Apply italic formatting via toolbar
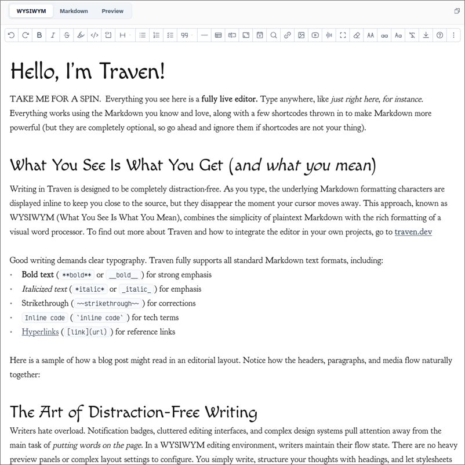Image resolution: width=465 pixels, height=465 pixels. click(x=53, y=35)
